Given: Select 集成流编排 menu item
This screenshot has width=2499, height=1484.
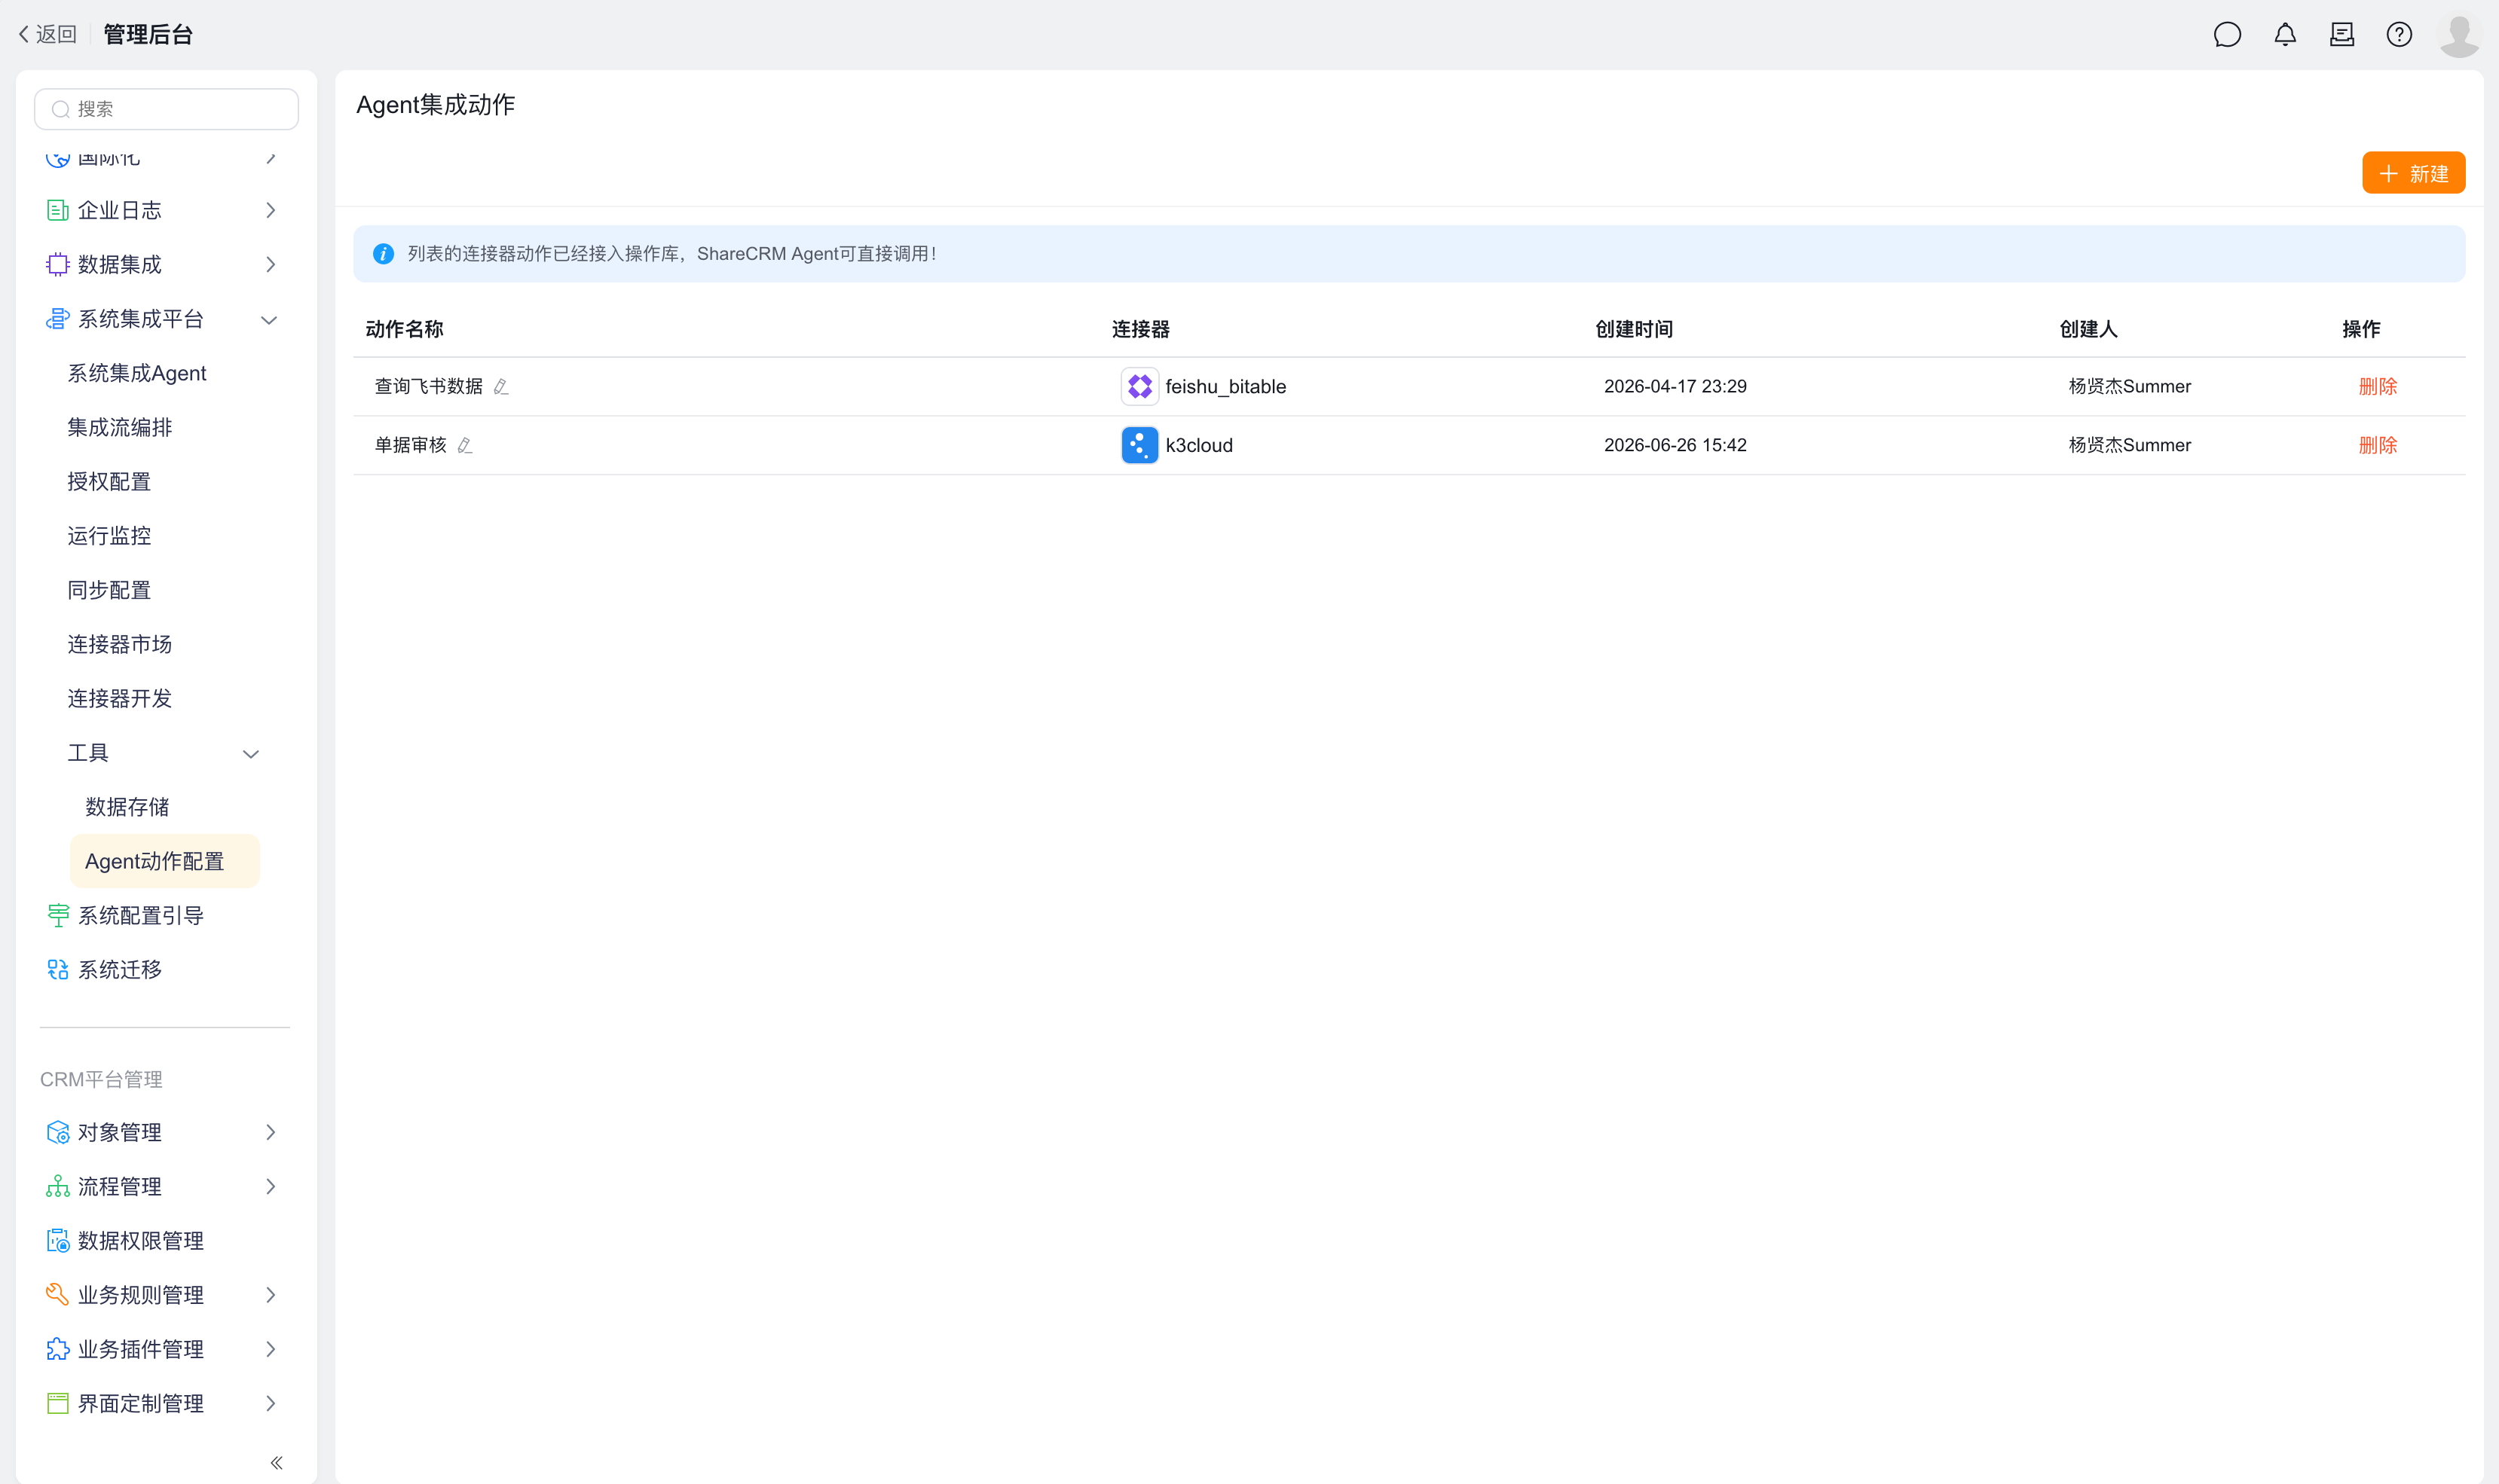Looking at the screenshot, I should pos(120,428).
